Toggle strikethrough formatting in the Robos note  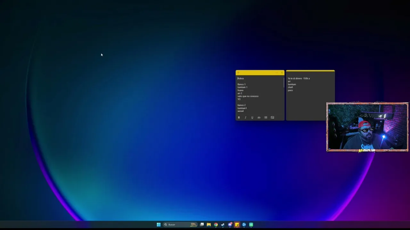tap(259, 118)
